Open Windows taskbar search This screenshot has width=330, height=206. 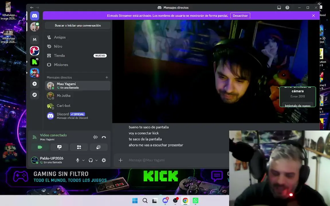coord(145,201)
